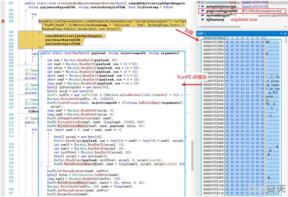The height and width of the screenshot is (197, 288).
Task: Click line number 309 in the gutter
Action: 11,118
